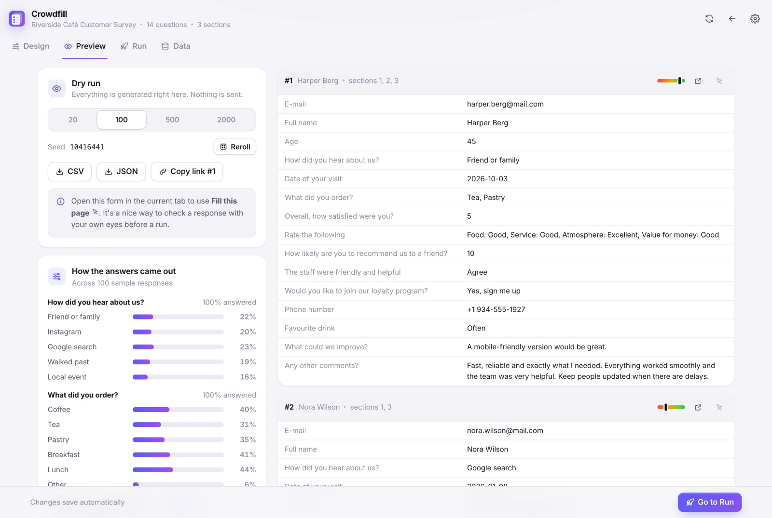Click fill-this-page cursor icon for Nora Wilson
Screen dimensions: 772x518
point(719,407)
